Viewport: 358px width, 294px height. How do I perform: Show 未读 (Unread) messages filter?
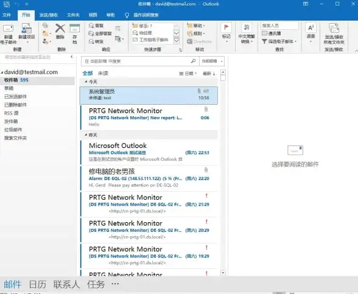coord(103,73)
